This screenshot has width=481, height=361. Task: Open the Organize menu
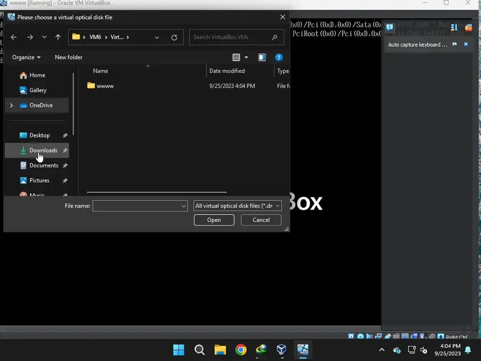26,57
